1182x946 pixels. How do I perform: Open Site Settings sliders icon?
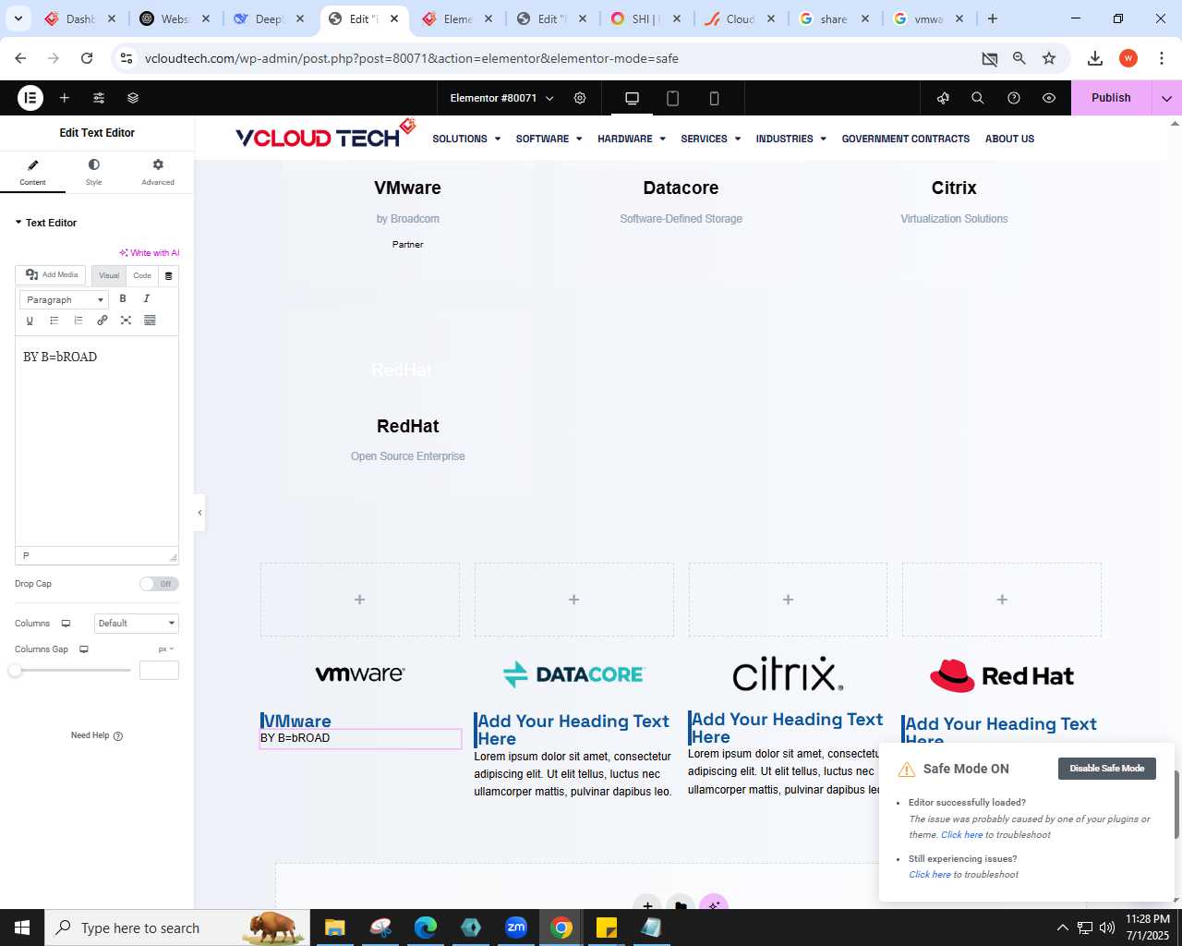(99, 98)
